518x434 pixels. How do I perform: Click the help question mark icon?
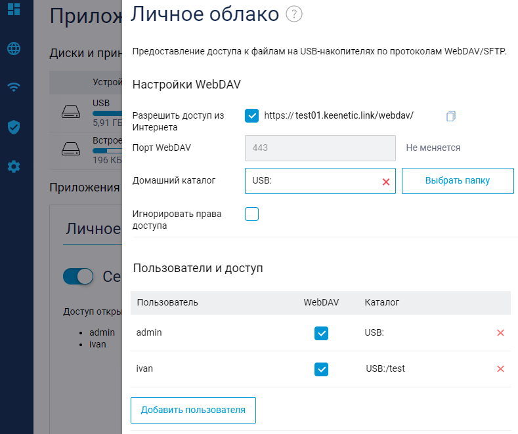click(294, 14)
